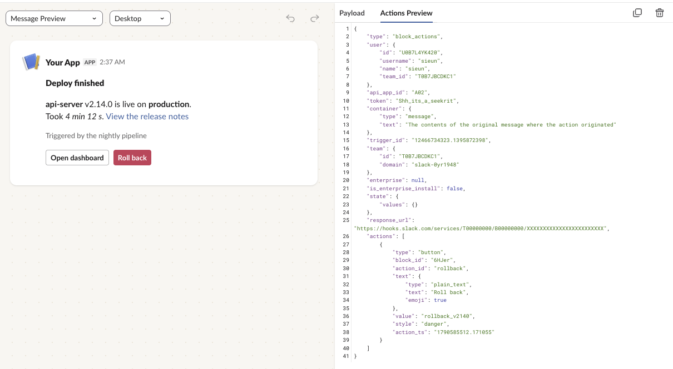Switch to the Payload tab
This screenshot has height=369, width=673.
(x=352, y=13)
